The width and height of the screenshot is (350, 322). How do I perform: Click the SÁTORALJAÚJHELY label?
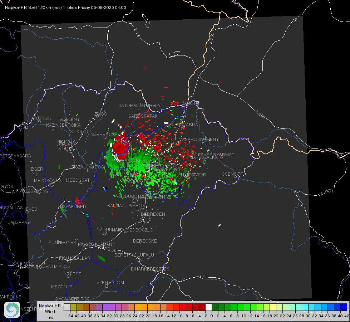(139, 105)
